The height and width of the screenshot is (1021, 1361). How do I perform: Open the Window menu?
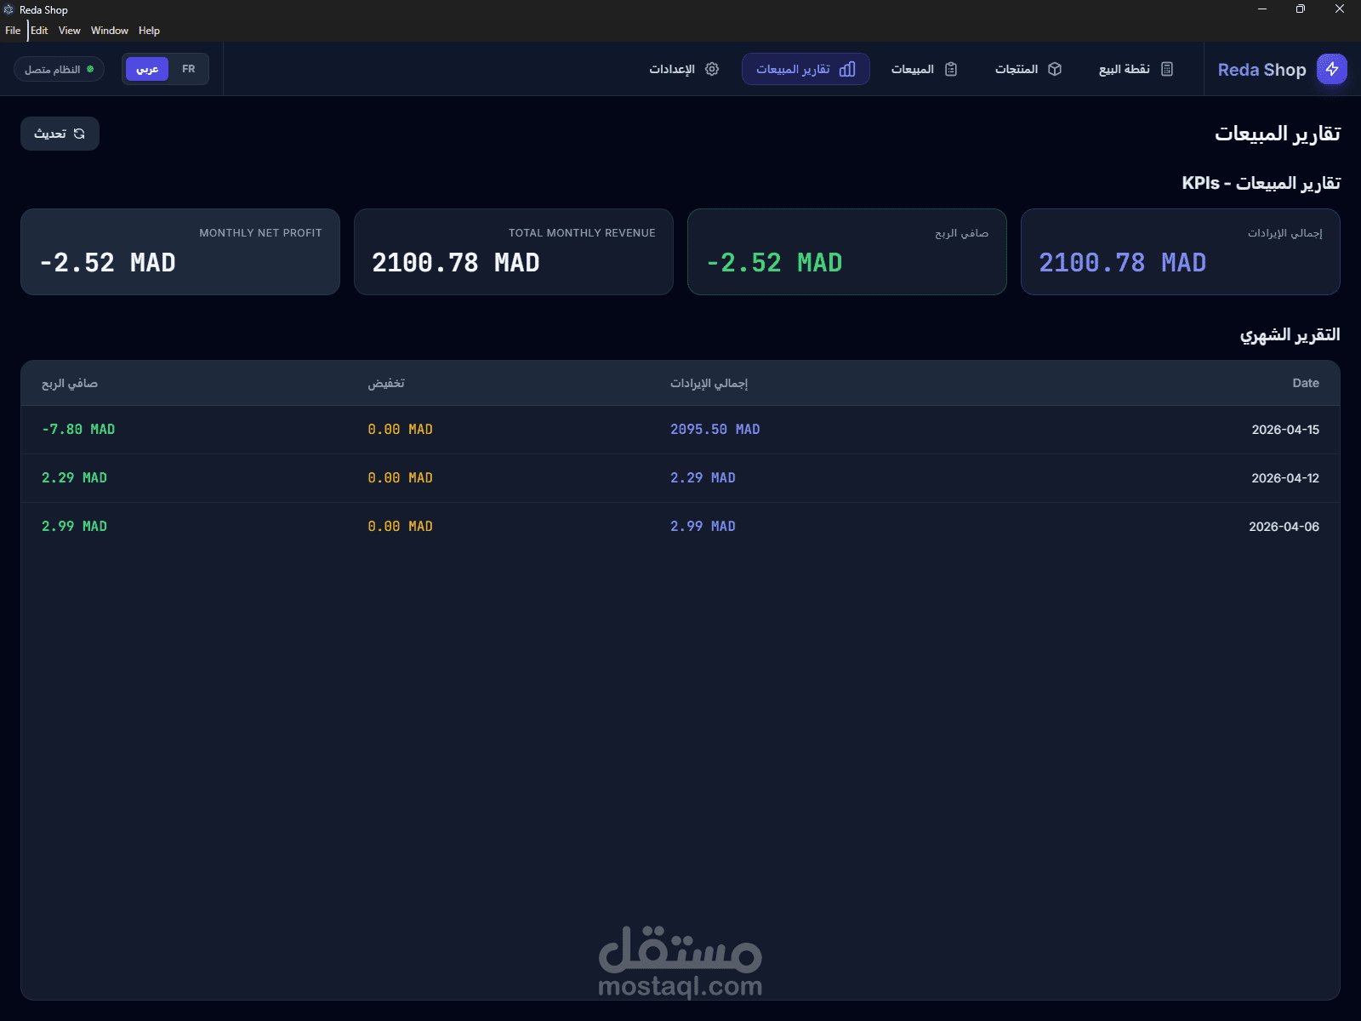tap(110, 31)
